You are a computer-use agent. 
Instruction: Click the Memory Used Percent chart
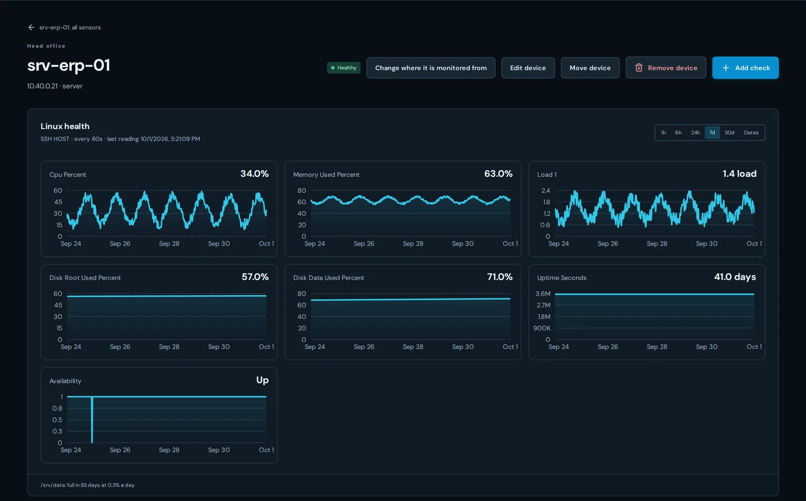tap(403, 209)
